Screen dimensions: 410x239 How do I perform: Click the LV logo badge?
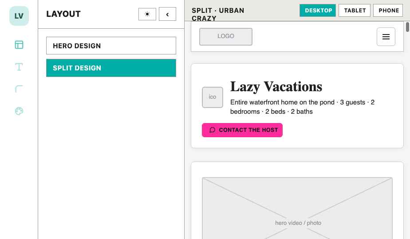(x=19, y=16)
